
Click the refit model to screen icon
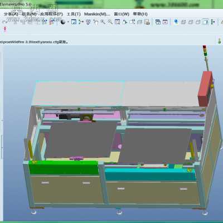click(118, 22)
